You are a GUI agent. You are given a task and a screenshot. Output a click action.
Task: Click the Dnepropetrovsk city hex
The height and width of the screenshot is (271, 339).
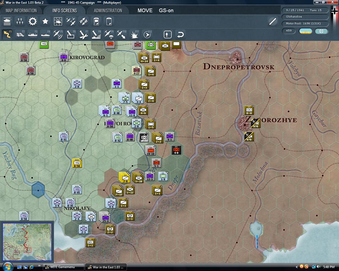point(238,59)
